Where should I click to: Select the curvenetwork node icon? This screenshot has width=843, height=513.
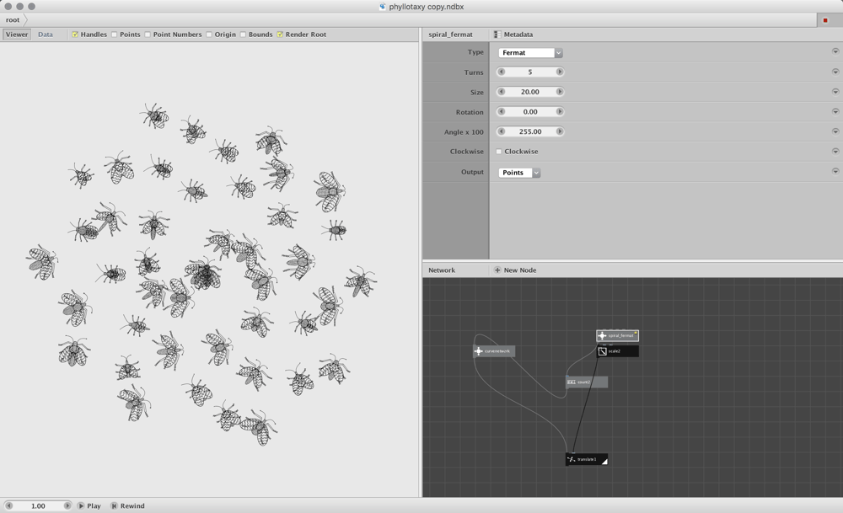point(479,351)
